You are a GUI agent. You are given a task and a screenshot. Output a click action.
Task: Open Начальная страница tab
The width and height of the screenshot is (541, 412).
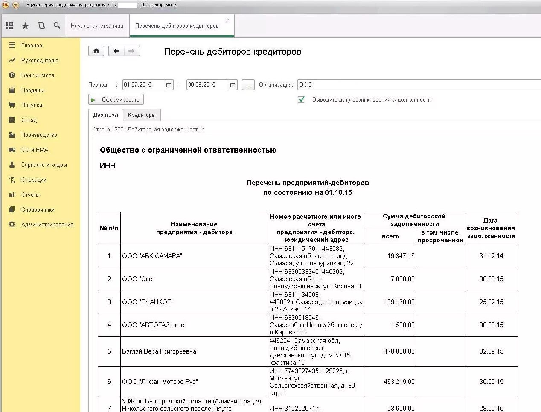pyautogui.click(x=97, y=26)
